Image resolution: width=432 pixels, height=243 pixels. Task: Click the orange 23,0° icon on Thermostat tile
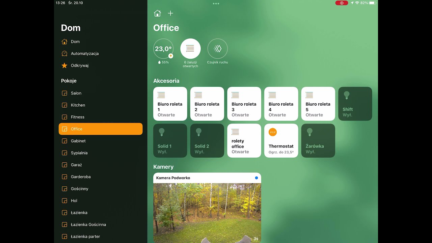(x=273, y=132)
